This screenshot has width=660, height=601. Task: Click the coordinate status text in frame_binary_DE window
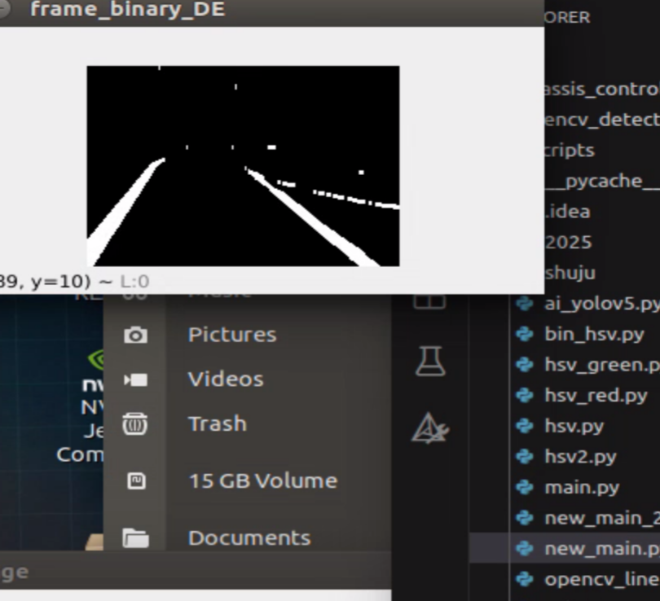(x=74, y=282)
